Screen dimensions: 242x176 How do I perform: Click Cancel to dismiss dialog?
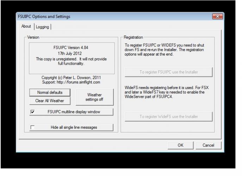(208, 145)
